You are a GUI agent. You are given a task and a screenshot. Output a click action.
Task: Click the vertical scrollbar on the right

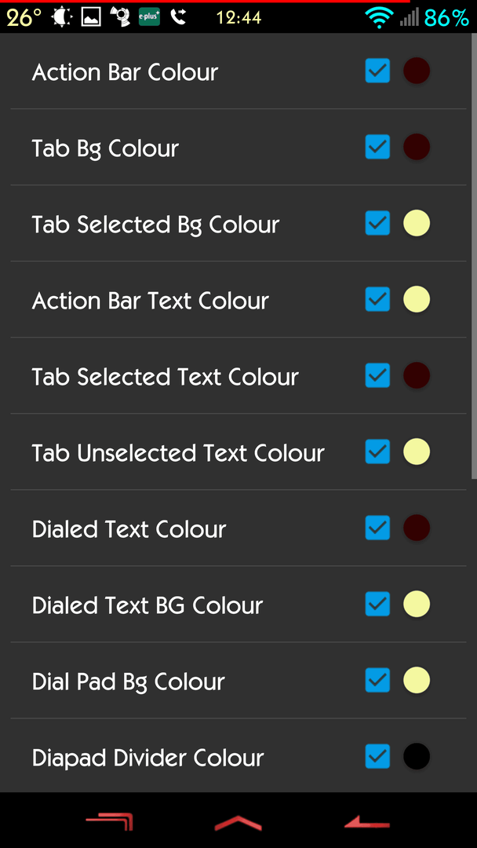(x=474, y=256)
